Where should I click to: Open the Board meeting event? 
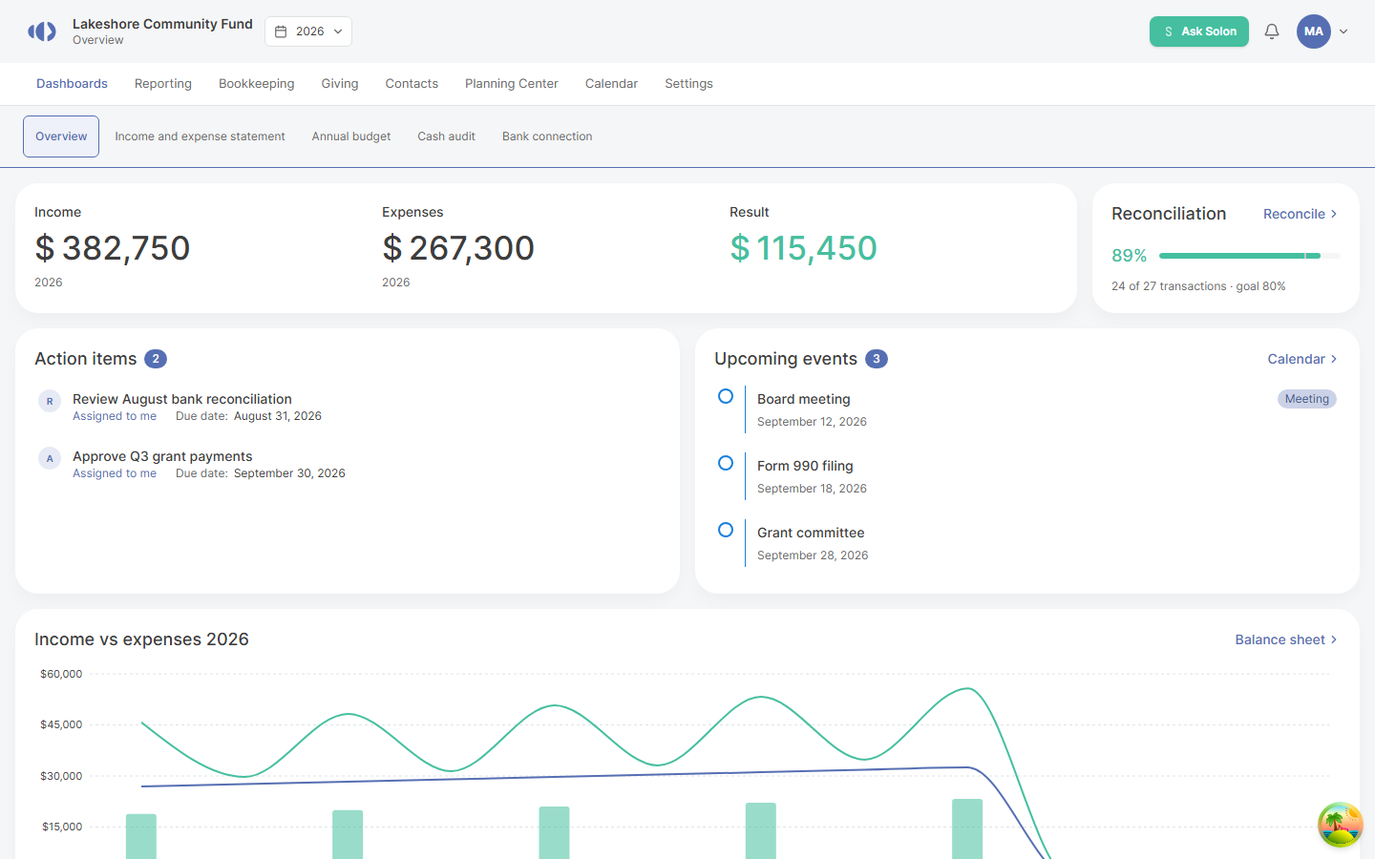pos(804,399)
